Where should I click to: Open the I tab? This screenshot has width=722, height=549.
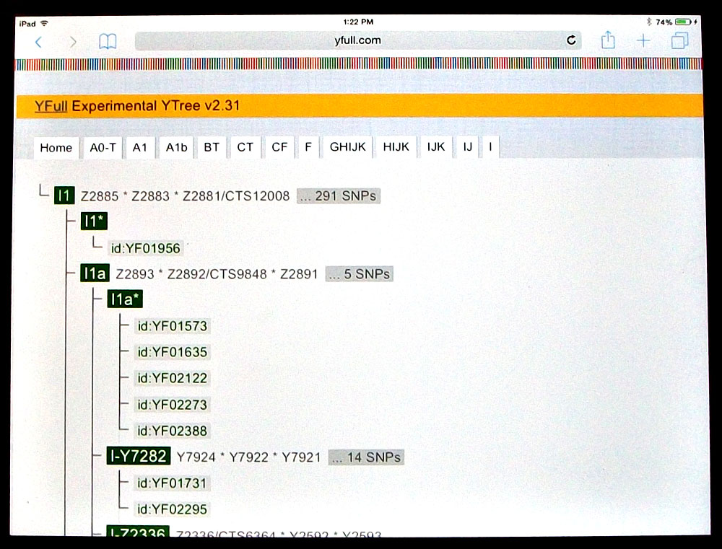tap(490, 147)
